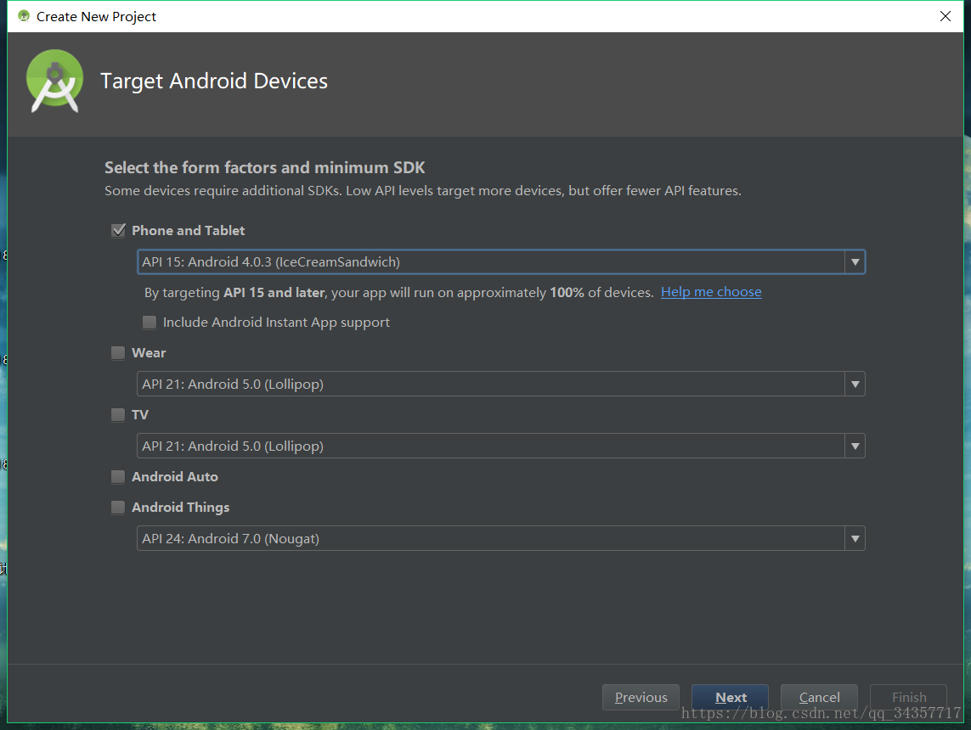Enable Include Android Instant App support
Viewport: 971px width, 730px height.
[x=150, y=323]
